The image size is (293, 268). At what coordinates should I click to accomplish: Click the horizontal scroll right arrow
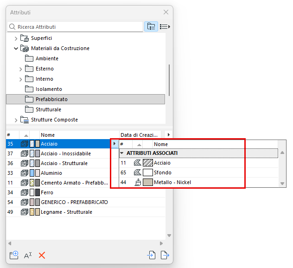tap(161, 243)
